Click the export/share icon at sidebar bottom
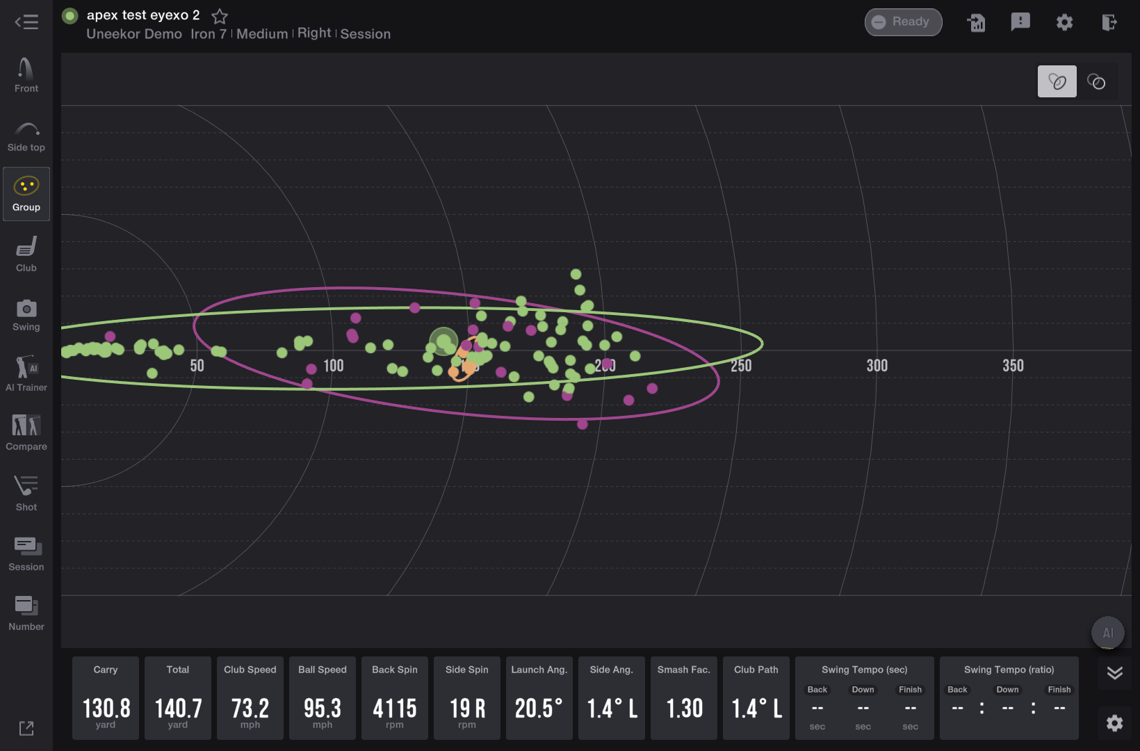This screenshot has width=1140, height=751. 26,728
